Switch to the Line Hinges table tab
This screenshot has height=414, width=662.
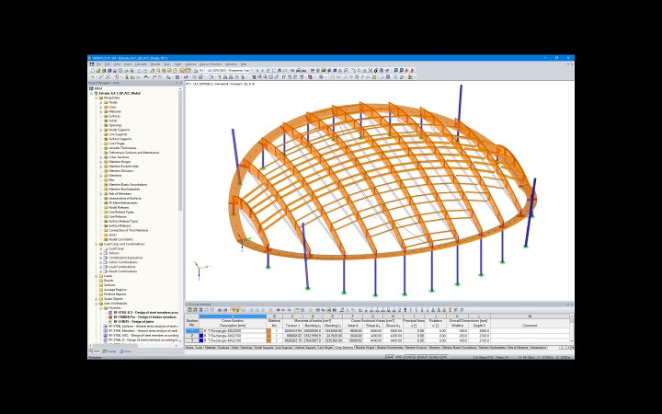(x=325, y=348)
